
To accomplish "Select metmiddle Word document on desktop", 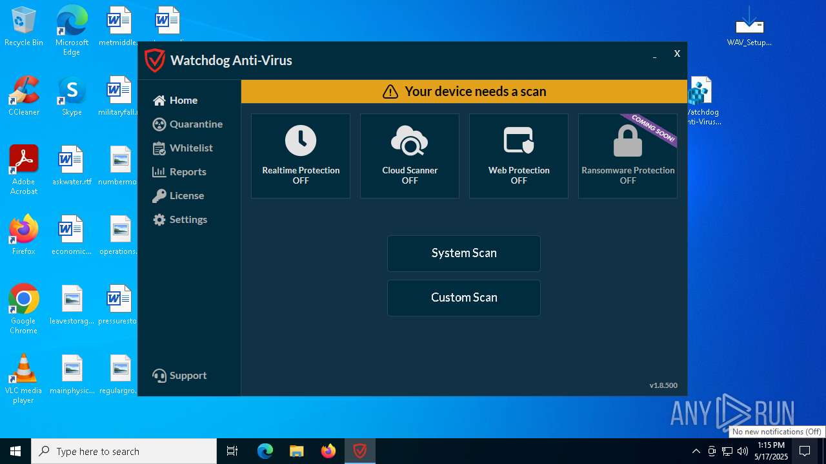I will (119, 27).
